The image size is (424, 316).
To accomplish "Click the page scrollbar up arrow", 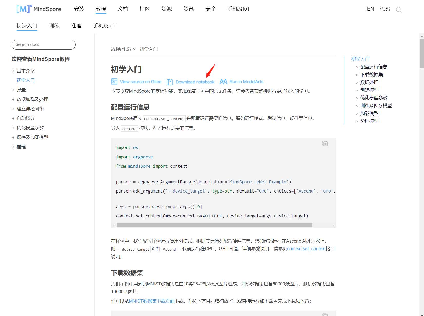I will (422, 36).
